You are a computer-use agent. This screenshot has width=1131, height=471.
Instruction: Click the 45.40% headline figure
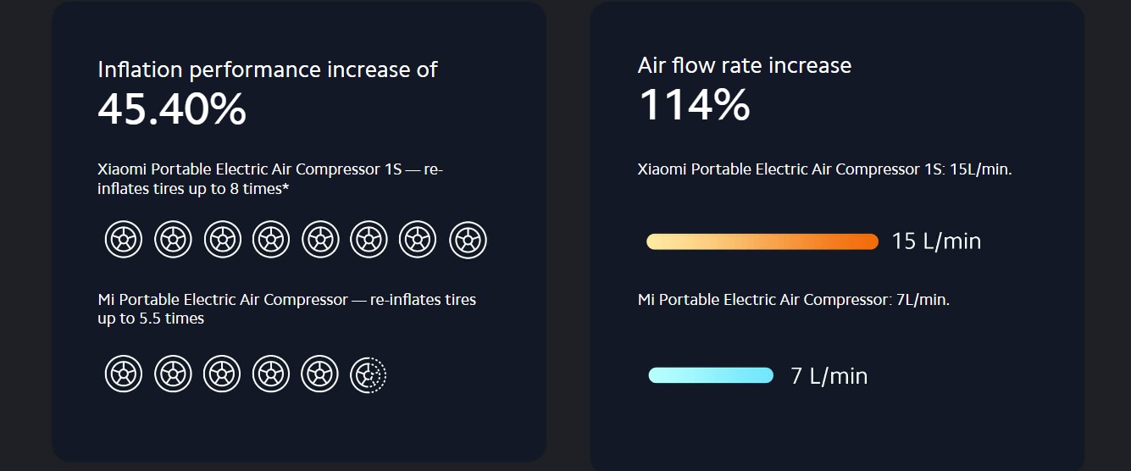pyautogui.click(x=172, y=109)
